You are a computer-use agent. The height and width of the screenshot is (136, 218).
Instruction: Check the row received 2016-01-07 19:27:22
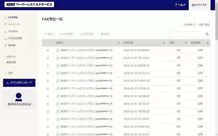48,73
